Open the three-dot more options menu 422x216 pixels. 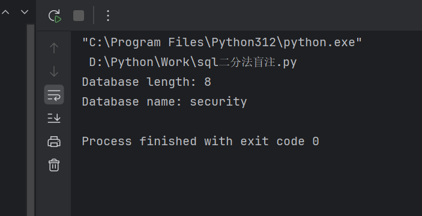pyautogui.click(x=108, y=16)
